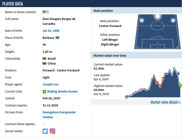Open the Twitter social media icon
The width and height of the screenshot is (182, 138).
point(45,131)
